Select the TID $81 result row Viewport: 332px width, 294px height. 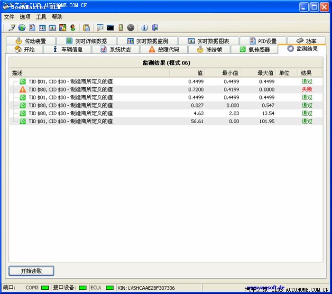click(70, 121)
